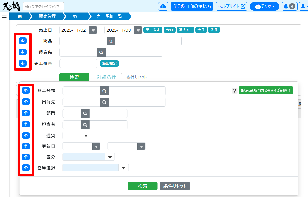Click the cloud download icon in header
This screenshot has width=308, height=197.
click(163, 6)
